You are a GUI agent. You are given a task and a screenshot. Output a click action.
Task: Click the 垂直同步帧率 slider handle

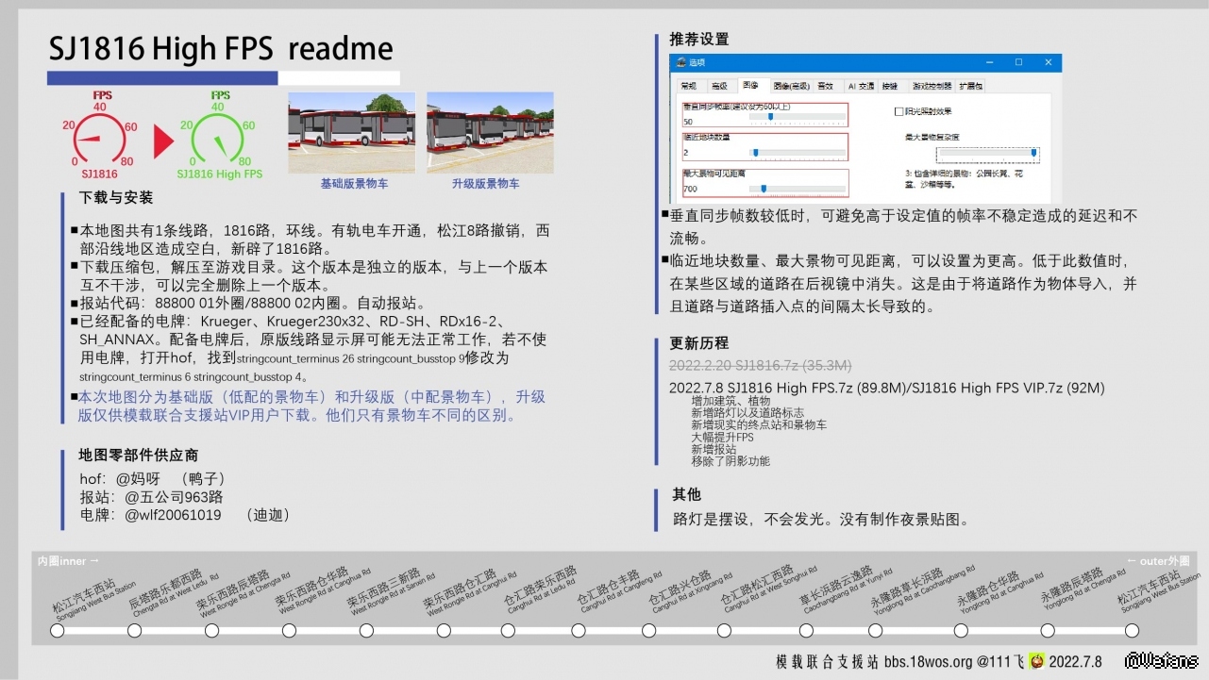[770, 117]
